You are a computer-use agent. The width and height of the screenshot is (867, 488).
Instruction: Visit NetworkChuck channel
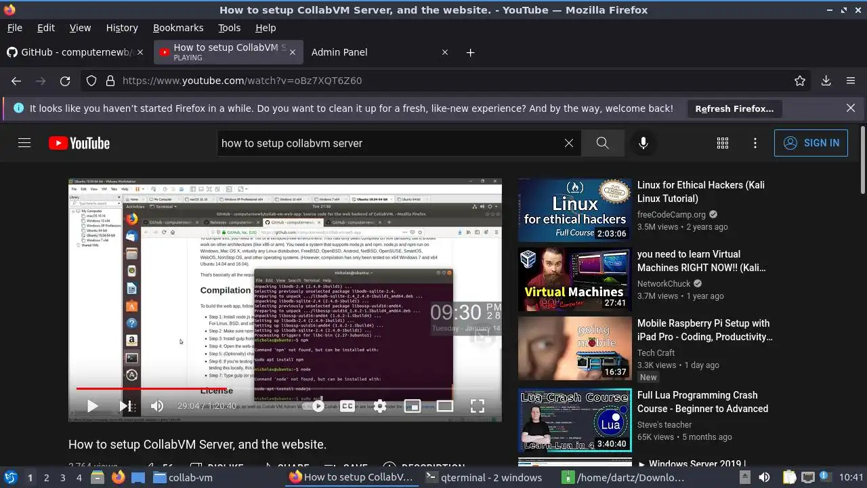[x=664, y=283]
